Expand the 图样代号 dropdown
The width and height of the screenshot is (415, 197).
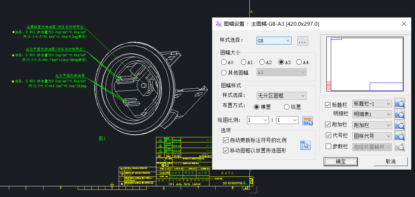click(372, 136)
